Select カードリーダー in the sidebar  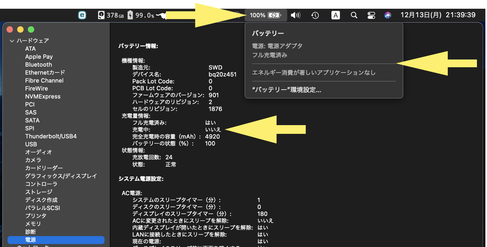point(44,168)
